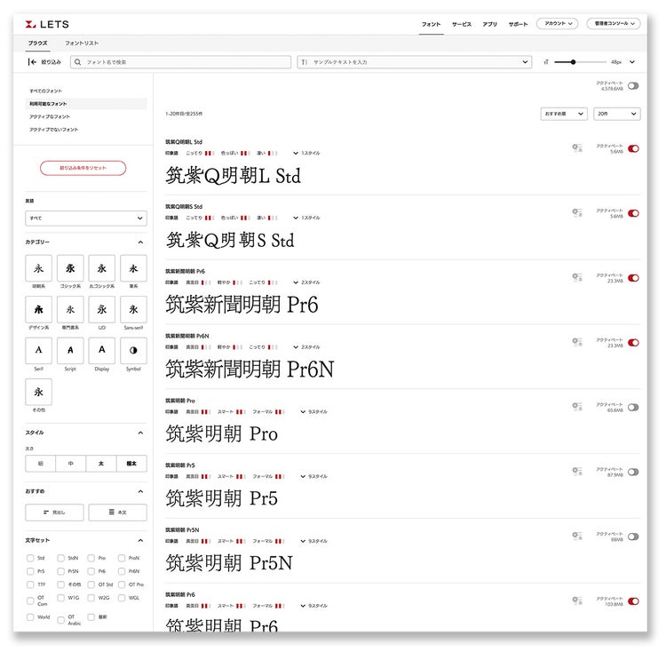Click the search magnifier icon
Viewport: 666px width, 652px height.
tap(78, 62)
